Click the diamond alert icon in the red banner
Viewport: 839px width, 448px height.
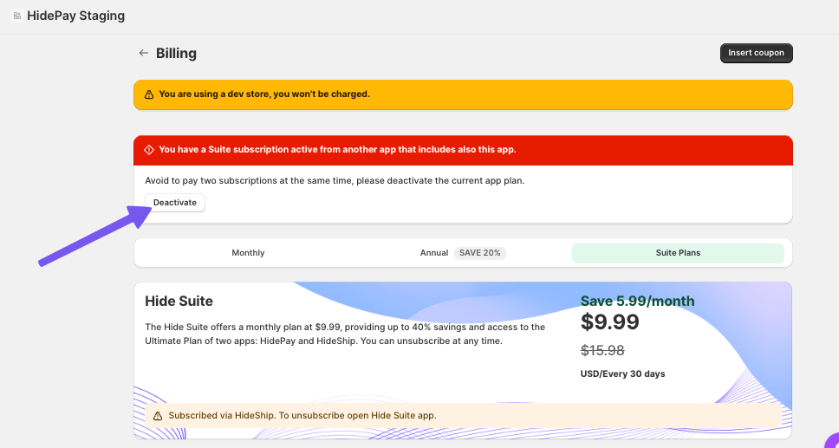tap(149, 150)
